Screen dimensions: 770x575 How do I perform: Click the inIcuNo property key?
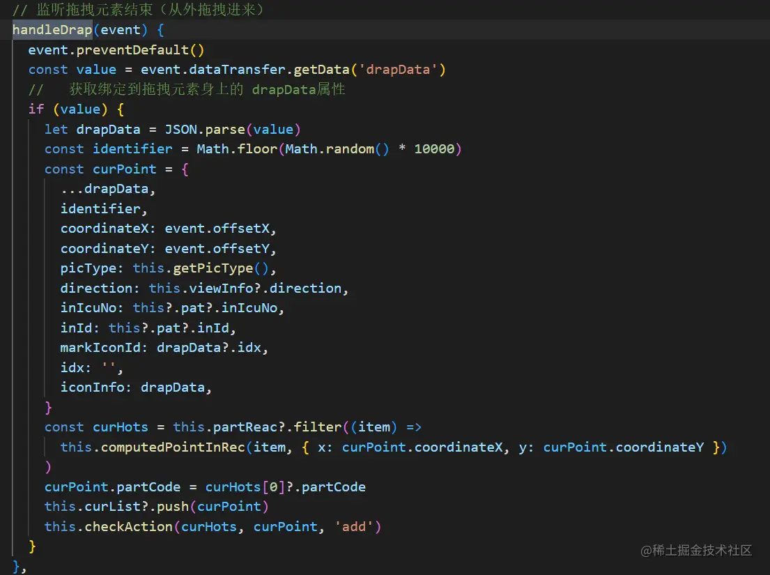[x=88, y=308]
